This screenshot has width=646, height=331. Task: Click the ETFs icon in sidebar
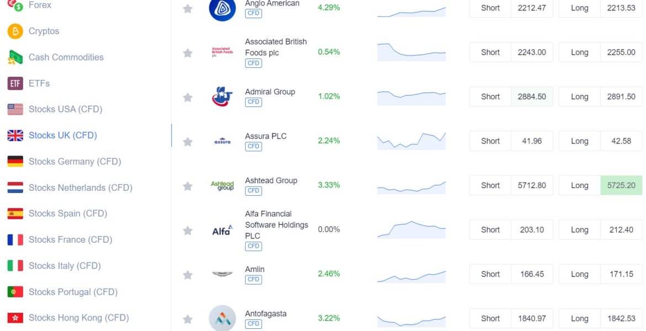[15, 83]
